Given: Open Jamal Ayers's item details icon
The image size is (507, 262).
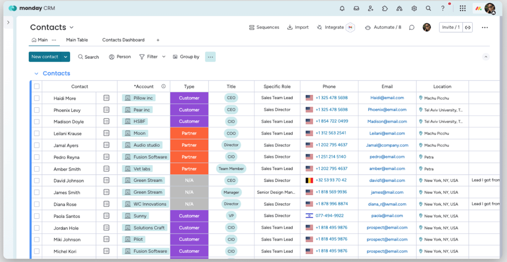Looking at the screenshot, I should (106, 145).
